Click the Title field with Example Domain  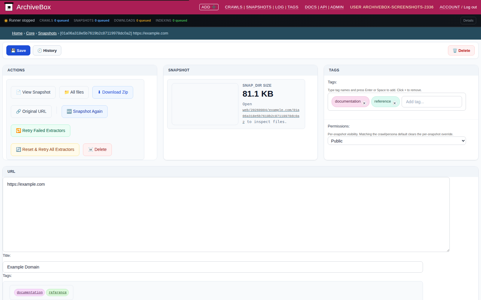click(213, 267)
